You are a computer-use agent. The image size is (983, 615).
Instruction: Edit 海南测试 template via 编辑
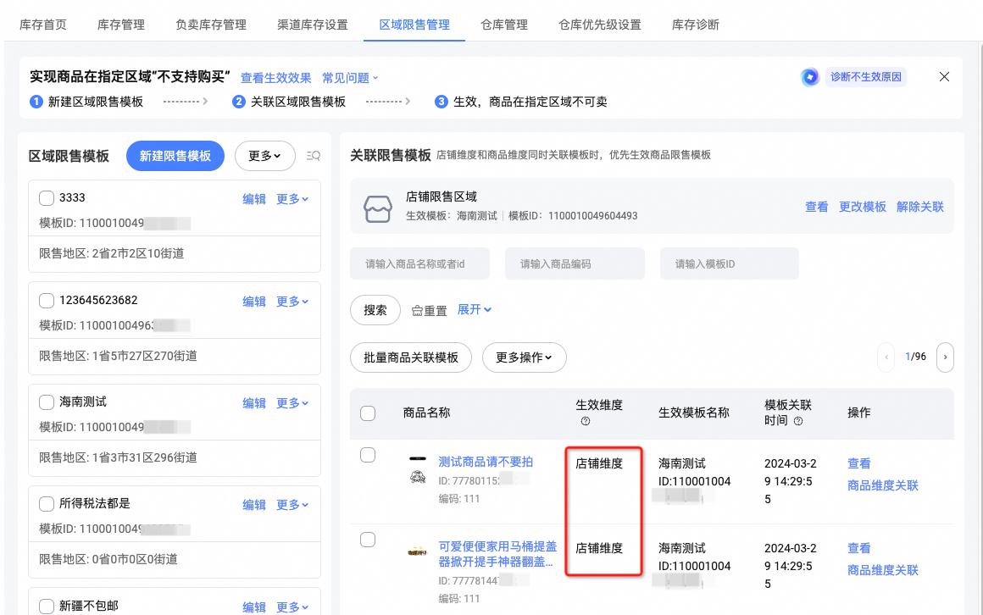click(x=254, y=403)
